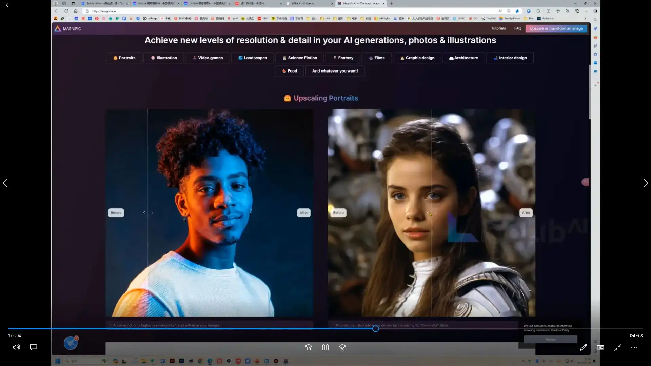Viewport: 651px width, 366px height.
Task: Open the Tutorials link
Action: [x=498, y=28]
